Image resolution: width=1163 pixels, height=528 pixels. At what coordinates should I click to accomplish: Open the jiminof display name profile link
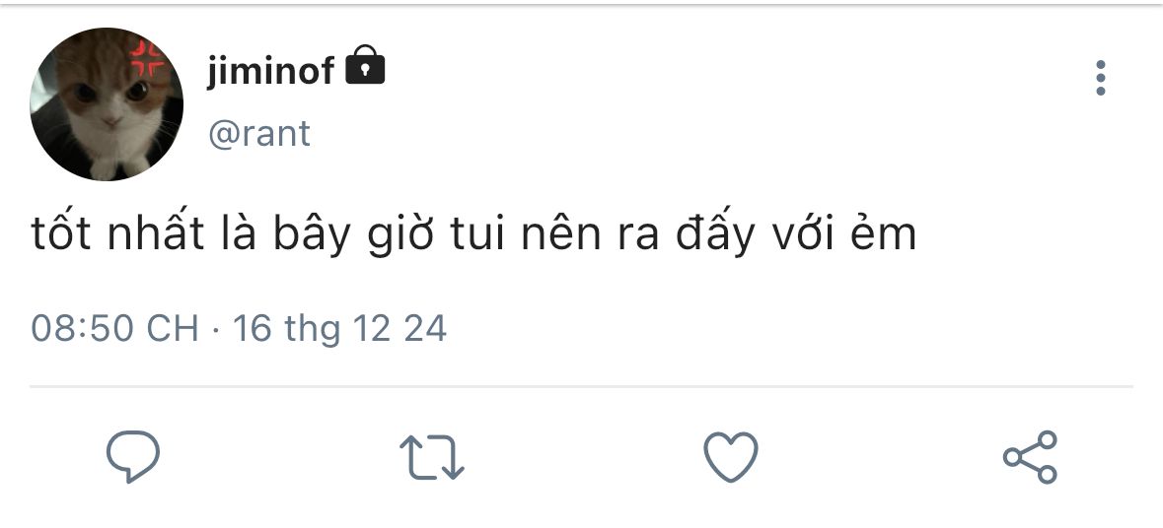(270, 71)
